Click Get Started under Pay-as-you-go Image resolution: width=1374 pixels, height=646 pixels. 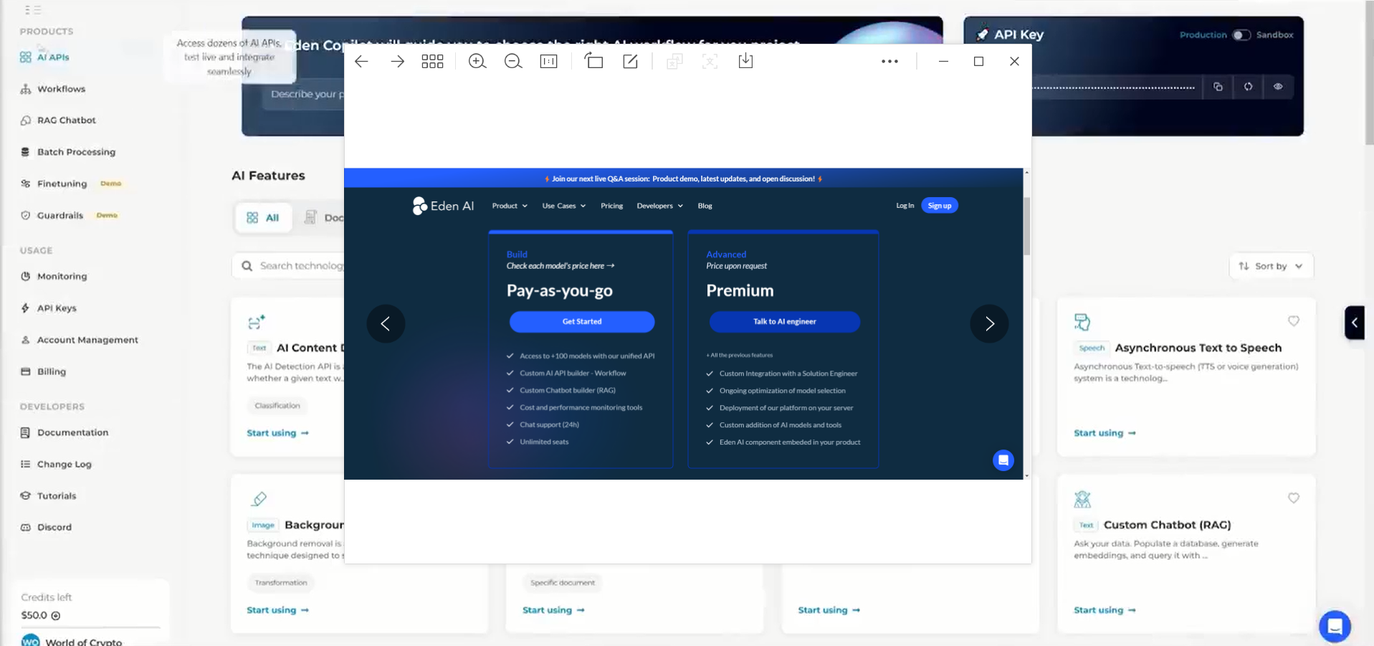coord(582,322)
